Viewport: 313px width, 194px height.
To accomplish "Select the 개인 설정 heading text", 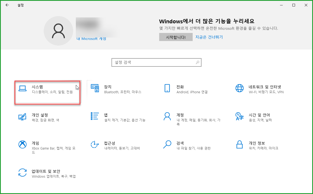I will click(40, 115).
